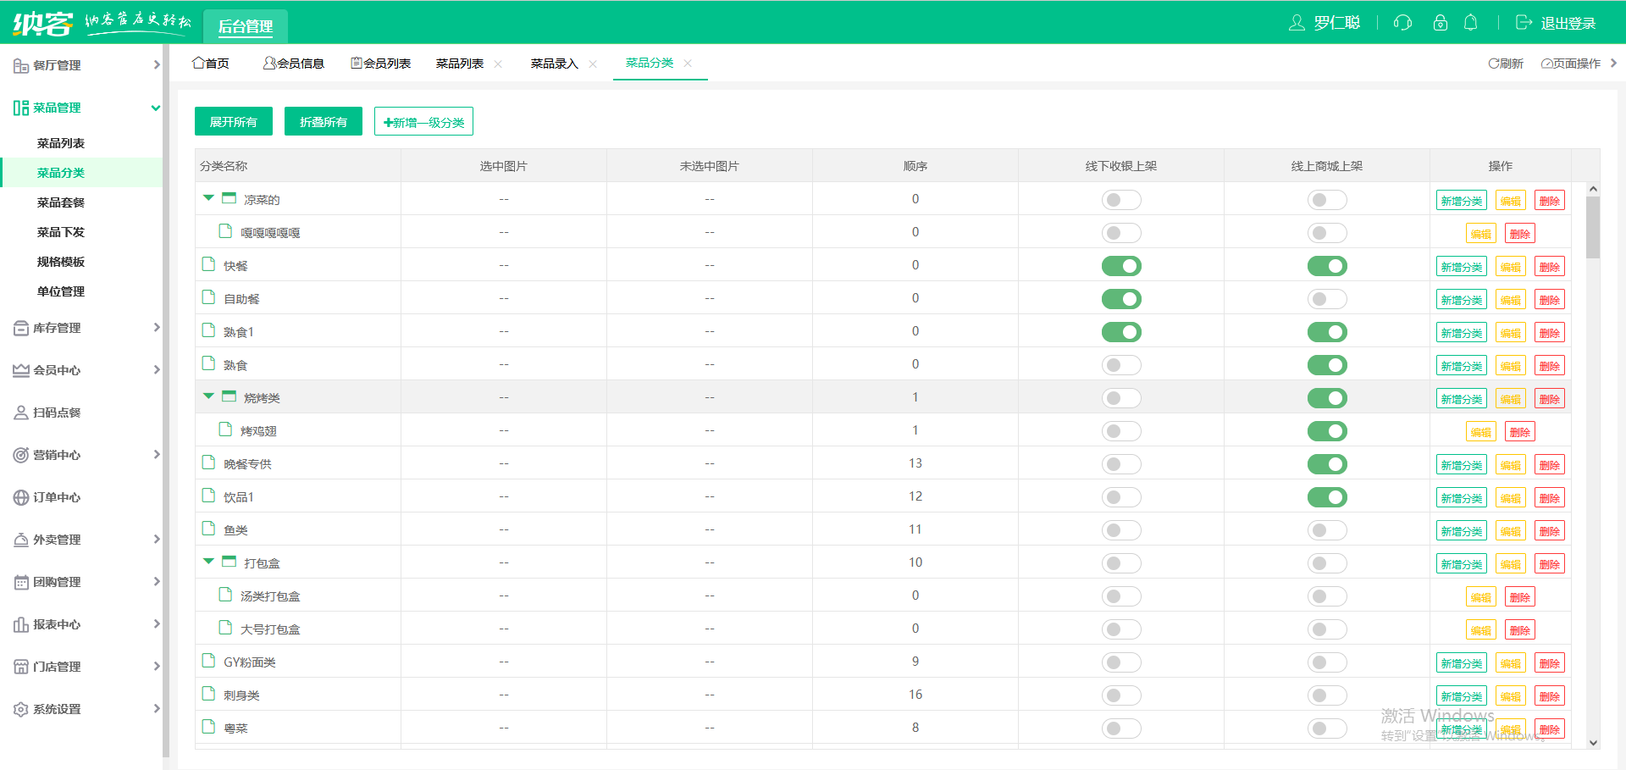Click 新增分类 for 自助餐 row
The height and width of the screenshot is (770, 1626).
[1462, 300]
